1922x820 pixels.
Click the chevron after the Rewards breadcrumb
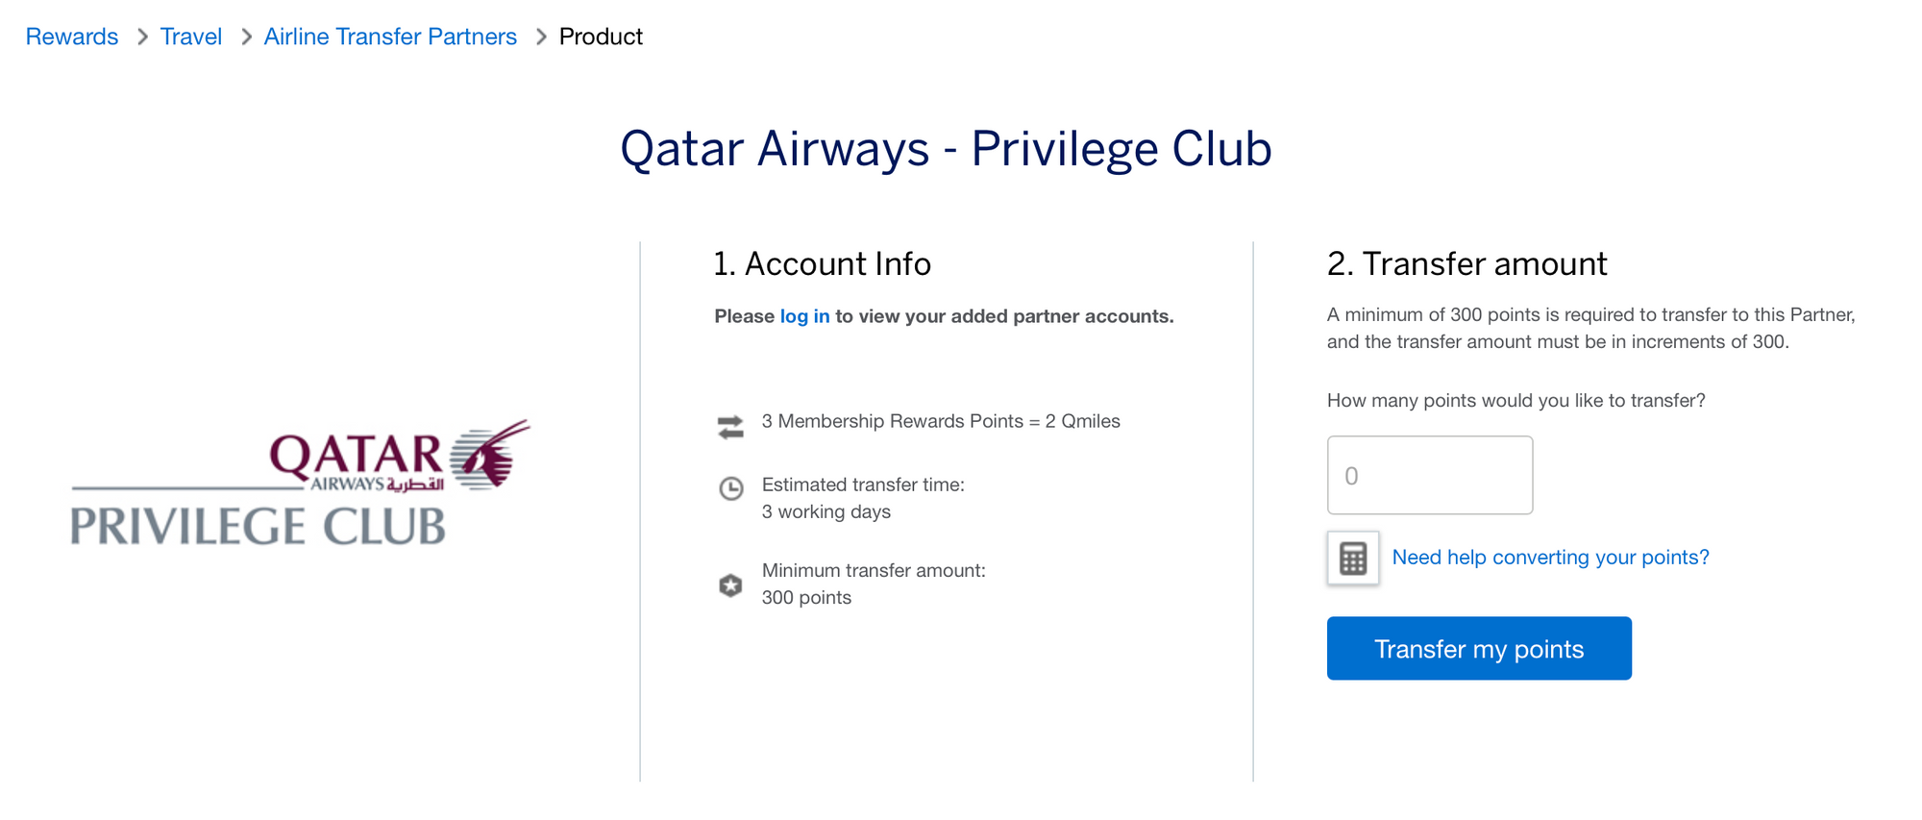pyautogui.click(x=142, y=37)
